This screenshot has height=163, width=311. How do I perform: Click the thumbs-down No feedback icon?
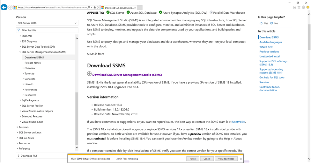271,23
